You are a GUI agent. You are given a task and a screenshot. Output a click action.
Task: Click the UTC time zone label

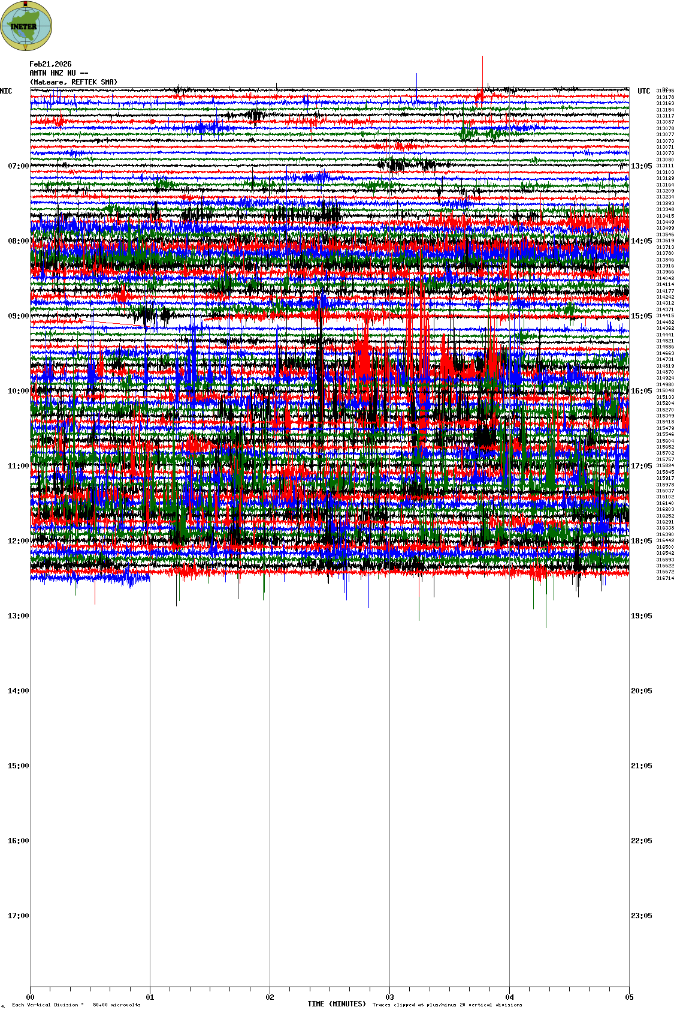[643, 91]
